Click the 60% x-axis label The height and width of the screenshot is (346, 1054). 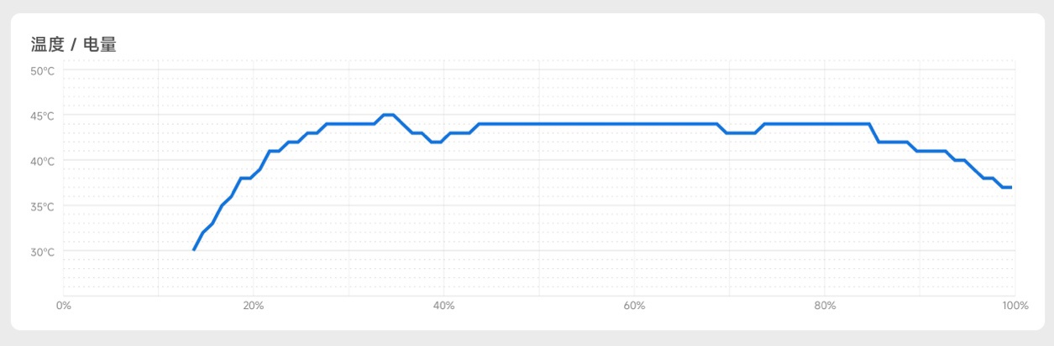click(634, 306)
